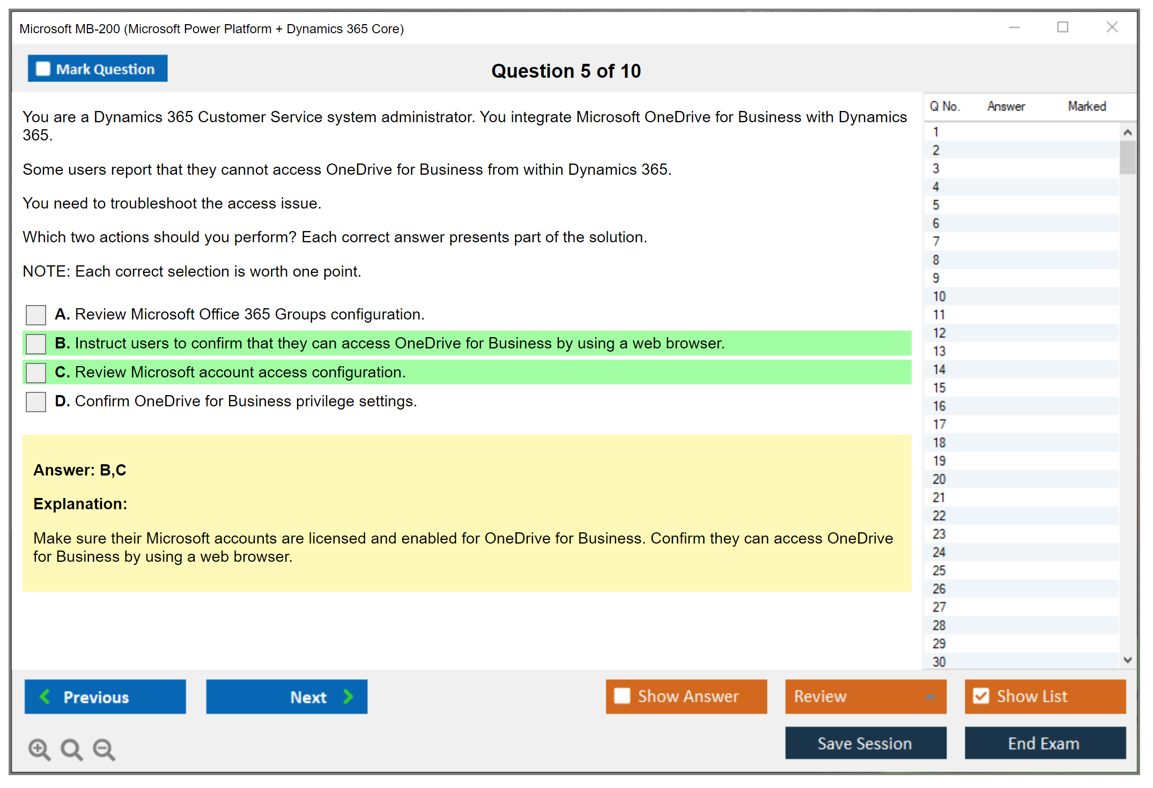Click the zoom in magnifier icon
Image resolution: width=1153 pixels, height=788 pixels.
(x=39, y=749)
